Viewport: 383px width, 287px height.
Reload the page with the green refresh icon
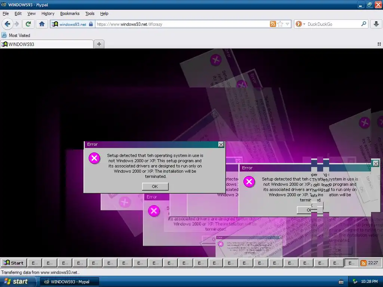[x=28, y=24]
